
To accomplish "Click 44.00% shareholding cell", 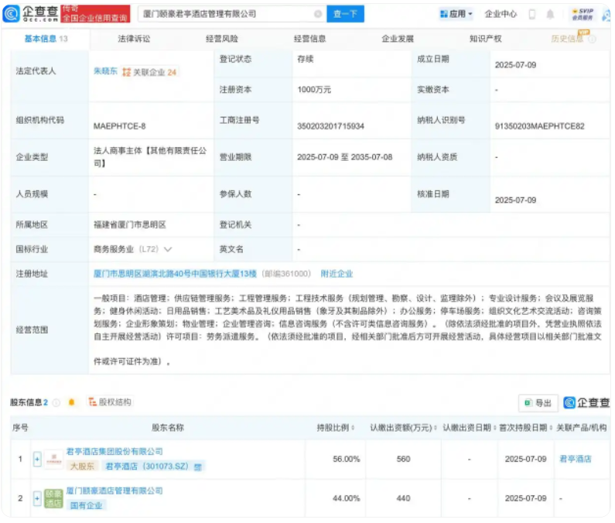I will [347, 498].
